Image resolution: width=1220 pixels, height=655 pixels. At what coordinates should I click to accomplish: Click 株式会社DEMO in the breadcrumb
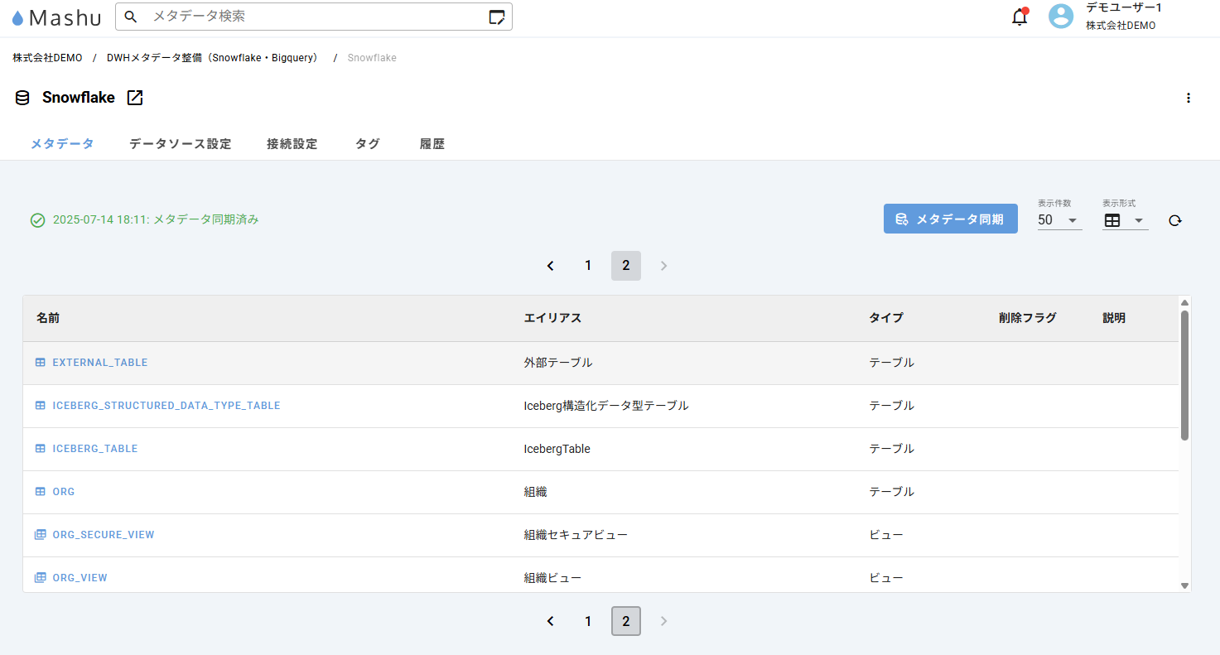[x=47, y=58]
